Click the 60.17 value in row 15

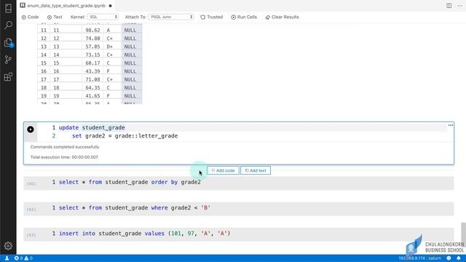92,63
